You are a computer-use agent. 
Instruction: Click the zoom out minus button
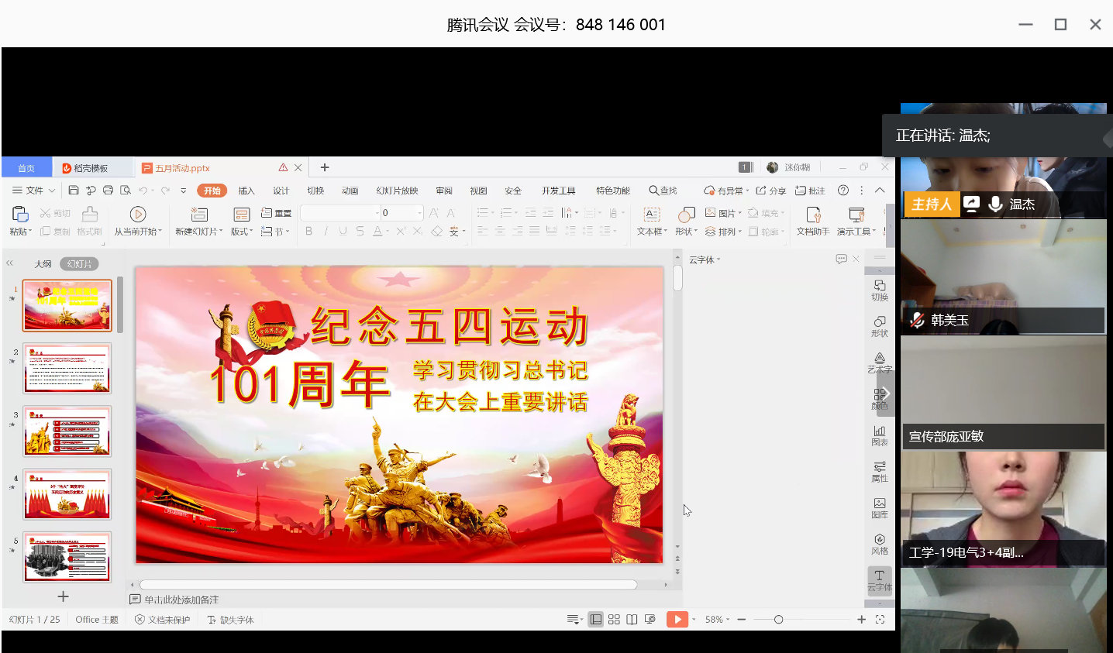click(x=742, y=620)
